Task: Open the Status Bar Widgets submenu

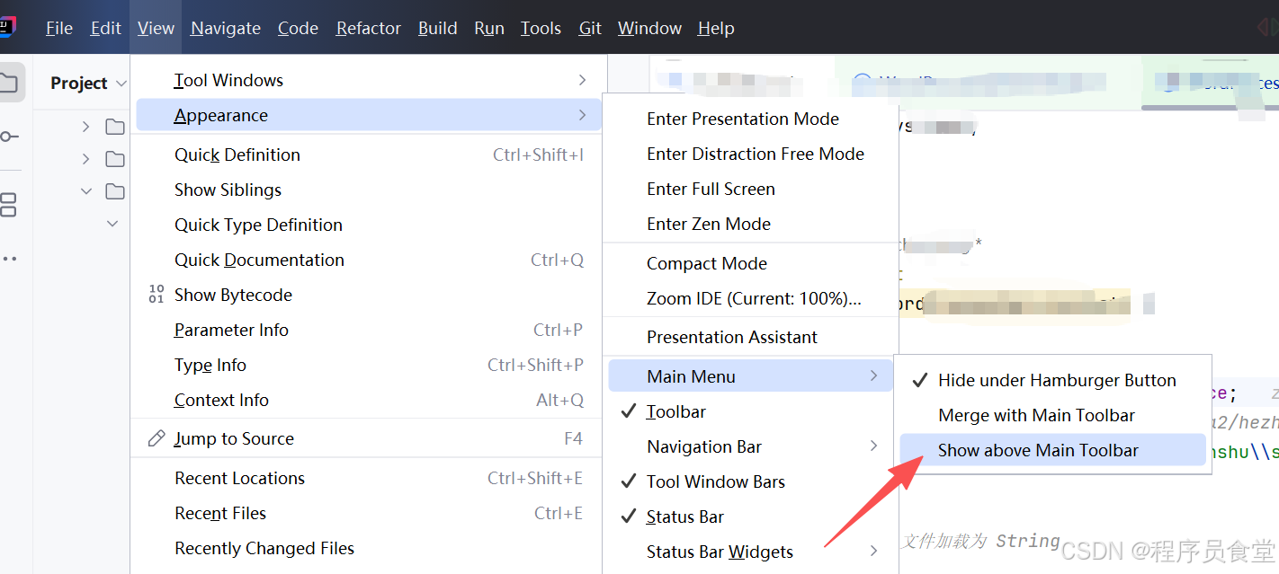Action: pyautogui.click(x=750, y=552)
